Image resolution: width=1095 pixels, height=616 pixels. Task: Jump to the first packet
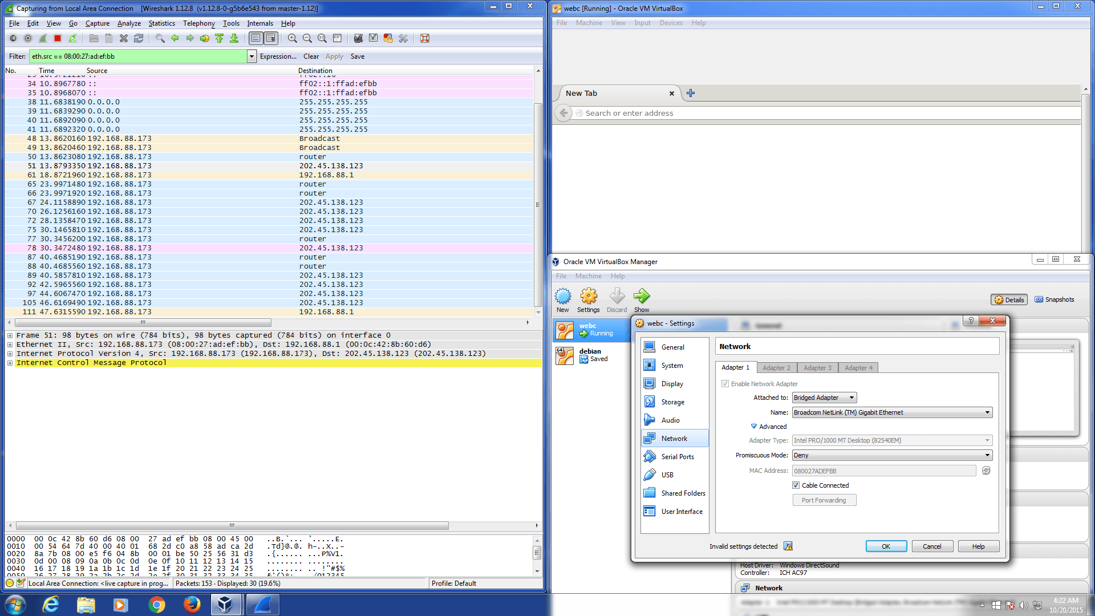tap(220, 38)
